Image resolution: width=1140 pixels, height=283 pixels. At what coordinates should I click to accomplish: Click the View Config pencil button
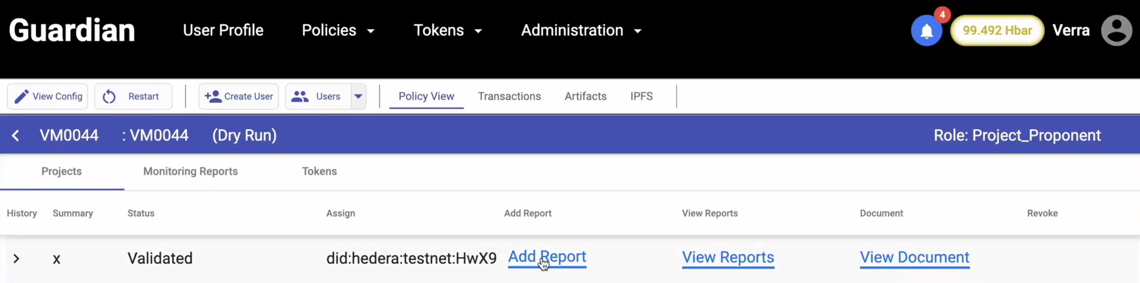48,96
